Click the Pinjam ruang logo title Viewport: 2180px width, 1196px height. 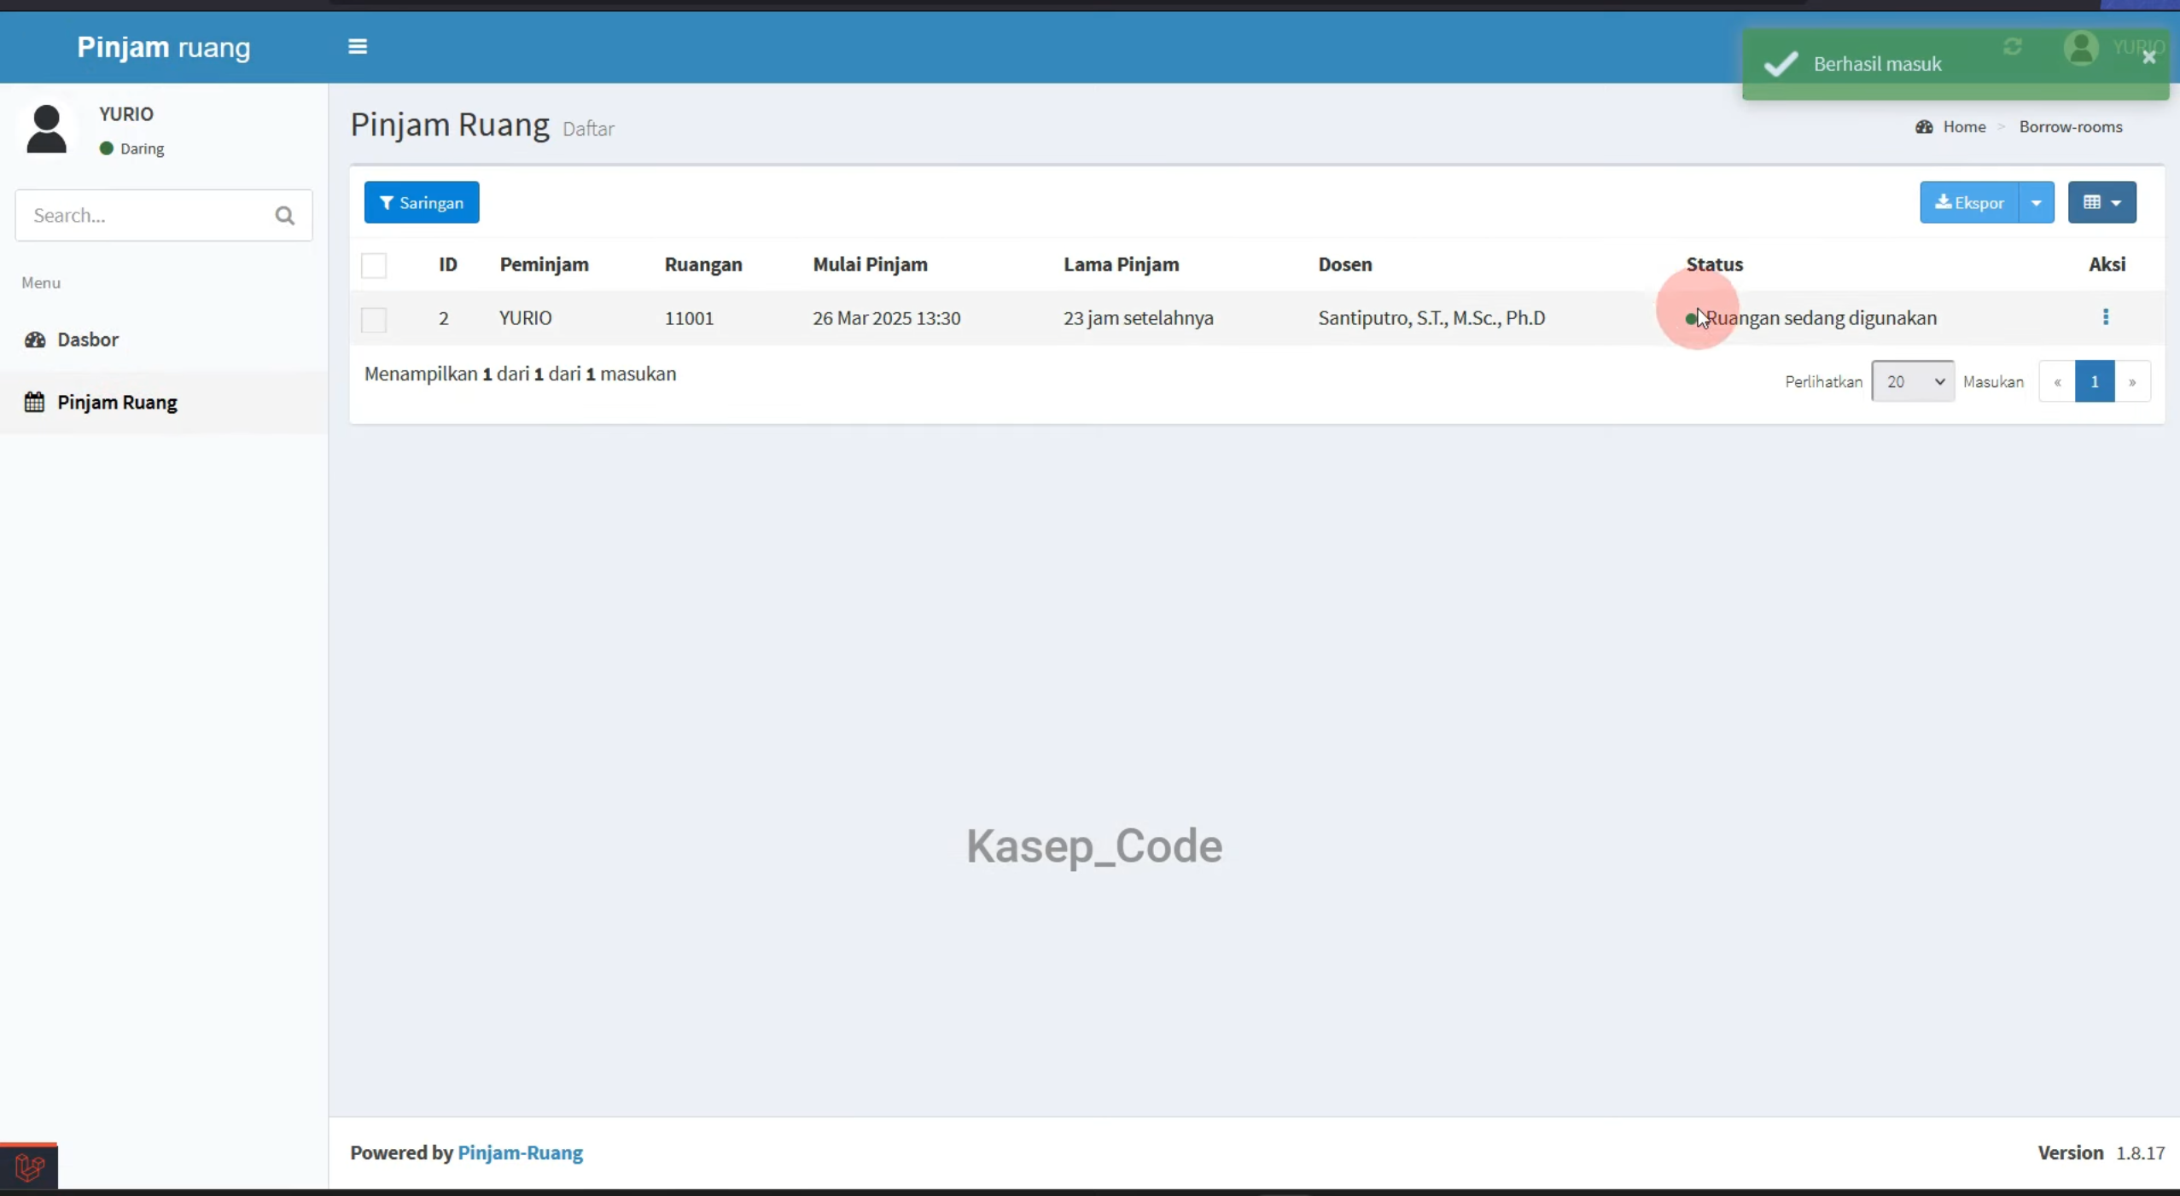[x=164, y=47]
